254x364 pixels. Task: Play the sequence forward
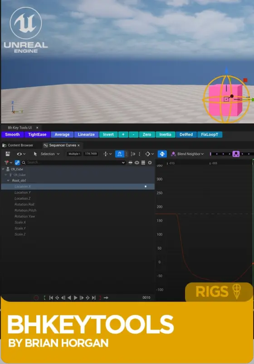pos(75,298)
